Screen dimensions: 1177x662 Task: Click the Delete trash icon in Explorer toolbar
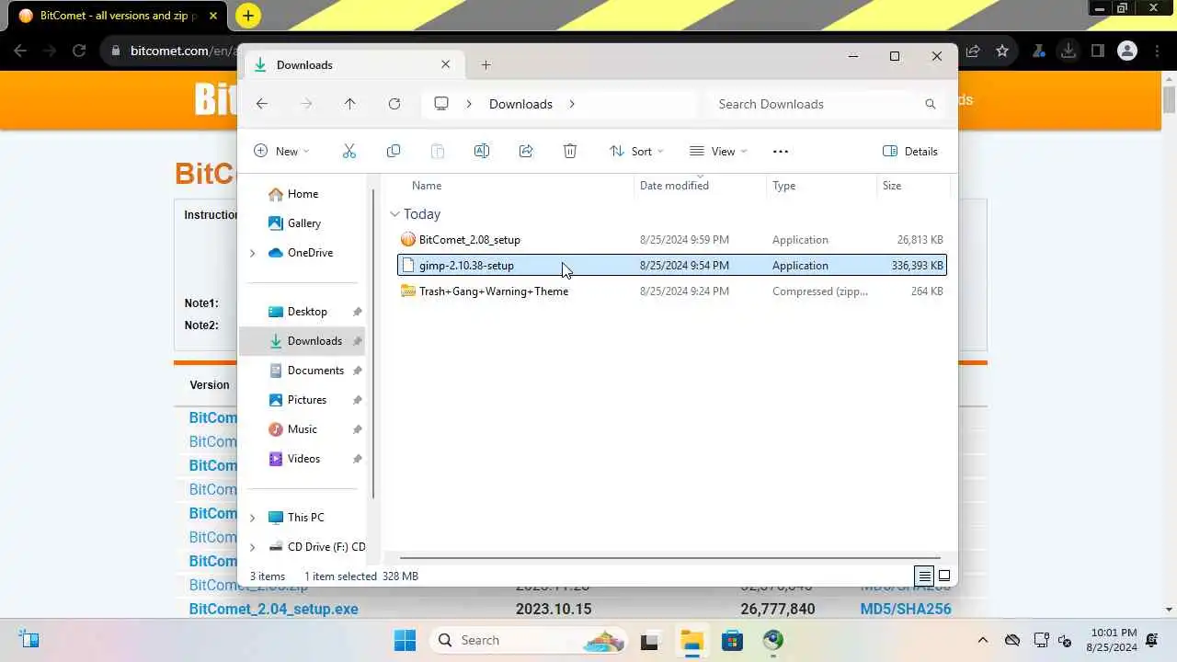coord(570,151)
